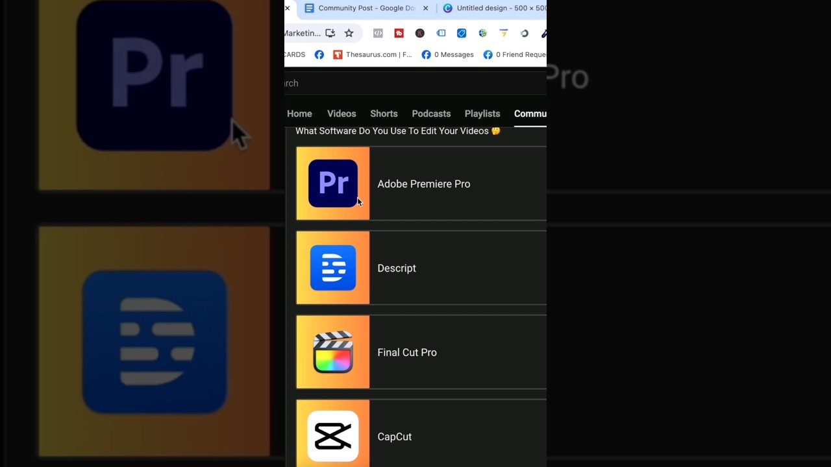The height and width of the screenshot is (467, 831).
Task: Click the Final Cut Pro clapperboard thumbnail
Action: click(x=333, y=352)
